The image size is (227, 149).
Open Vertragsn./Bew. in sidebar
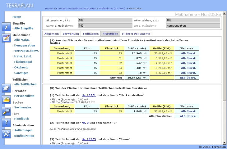click(x=26, y=51)
